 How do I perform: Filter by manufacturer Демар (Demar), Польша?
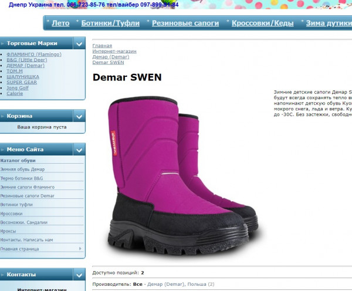[181, 285]
